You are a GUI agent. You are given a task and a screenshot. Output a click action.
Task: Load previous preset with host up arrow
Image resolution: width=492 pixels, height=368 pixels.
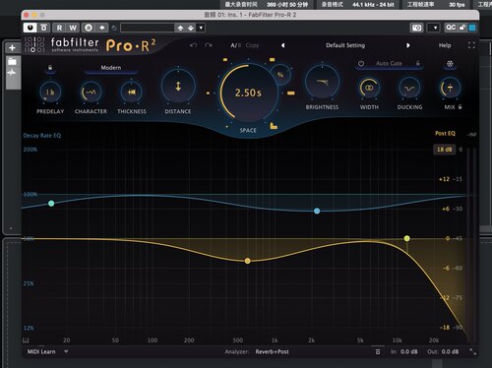(180, 28)
